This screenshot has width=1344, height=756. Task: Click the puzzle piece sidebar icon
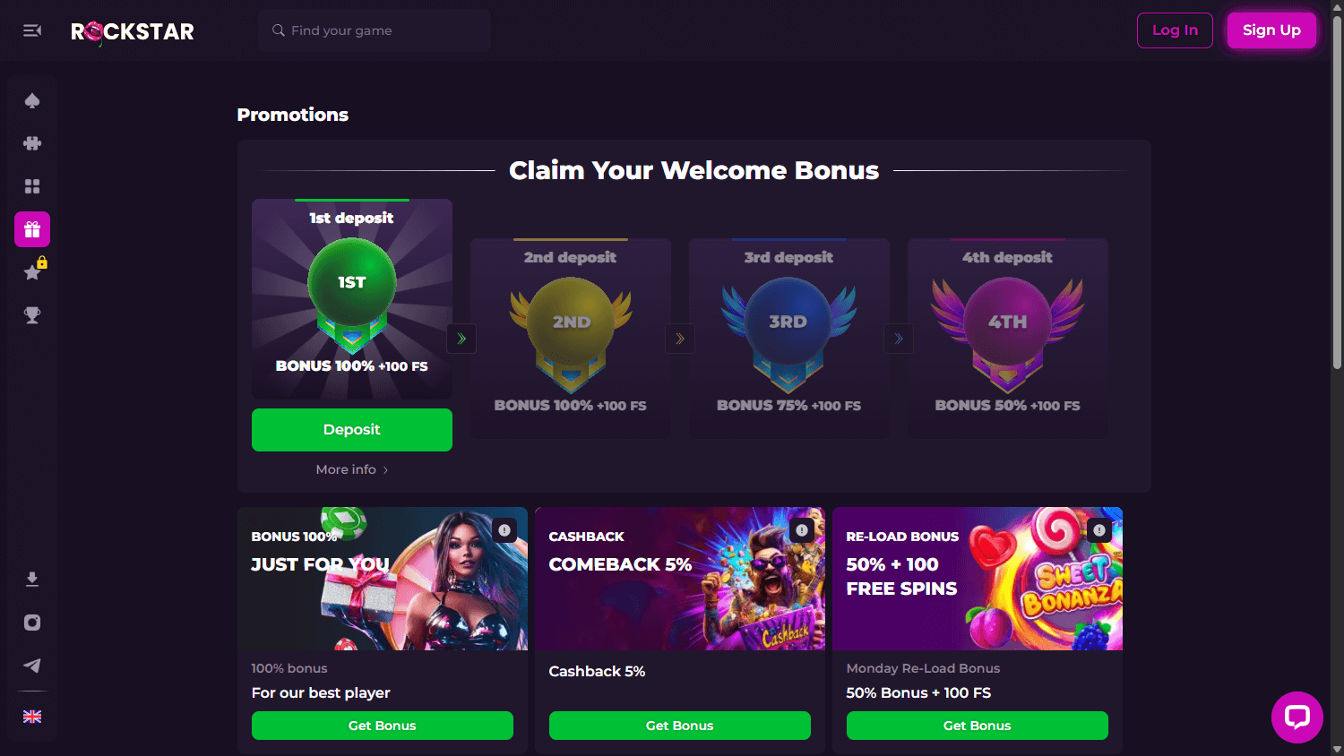pyautogui.click(x=32, y=143)
